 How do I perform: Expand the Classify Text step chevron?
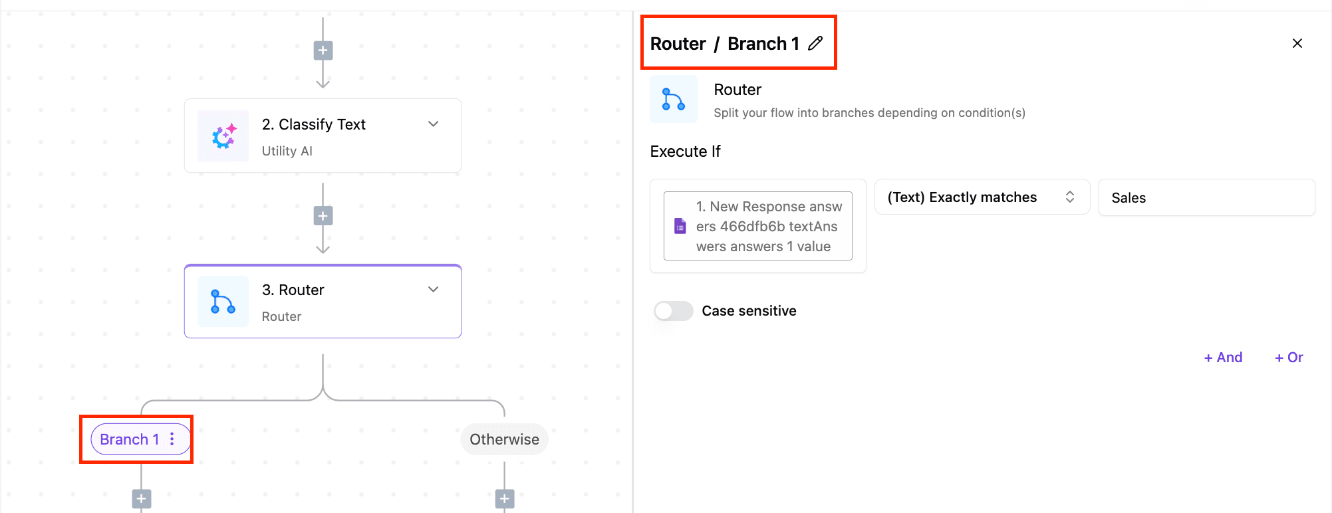click(434, 124)
